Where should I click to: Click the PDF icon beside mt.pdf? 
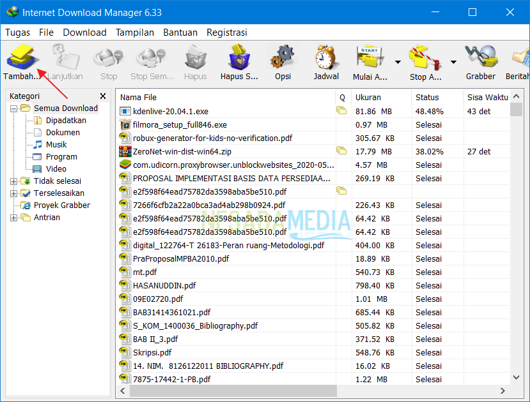click(125, 272)
